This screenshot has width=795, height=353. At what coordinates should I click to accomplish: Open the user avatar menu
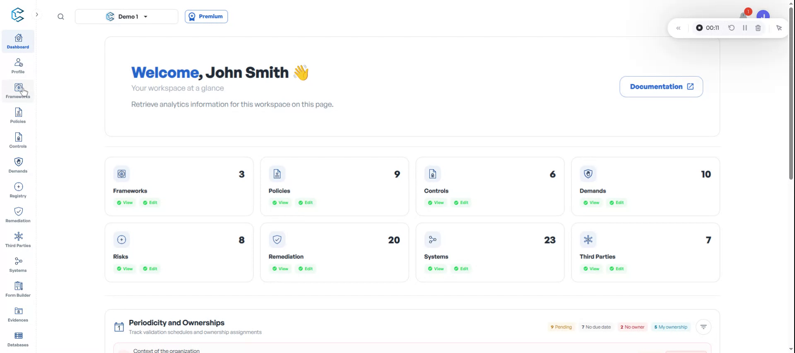tap(763, 17)
